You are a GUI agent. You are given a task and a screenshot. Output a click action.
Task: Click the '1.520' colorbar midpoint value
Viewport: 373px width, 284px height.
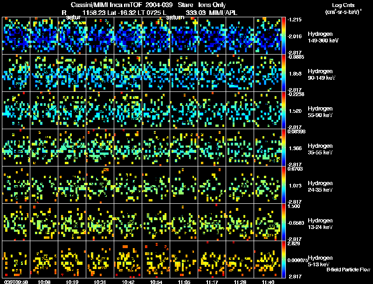[x=295, y=111]
